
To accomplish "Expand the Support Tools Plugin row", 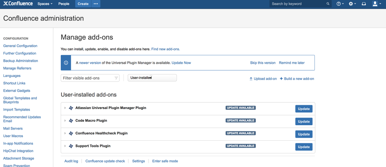I will click(x=65, y=146).
